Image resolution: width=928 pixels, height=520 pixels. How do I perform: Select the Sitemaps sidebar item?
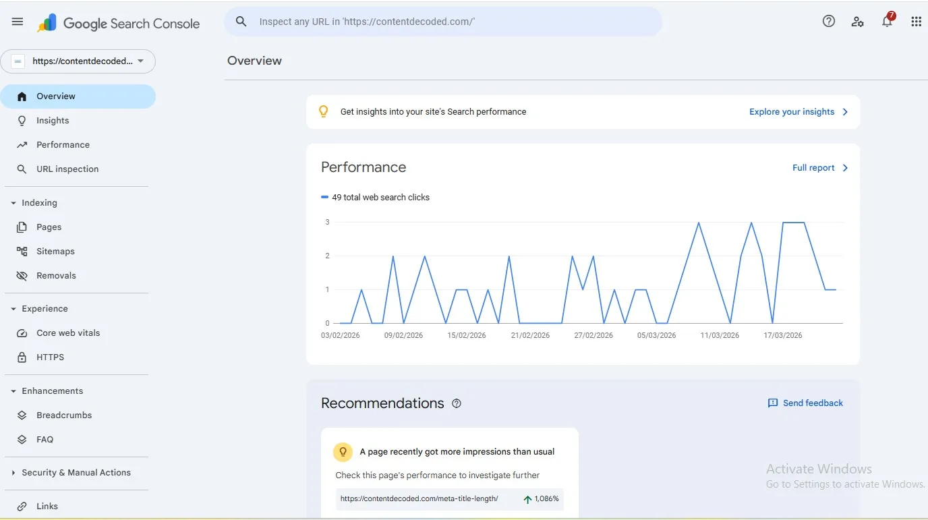(55, 251)
